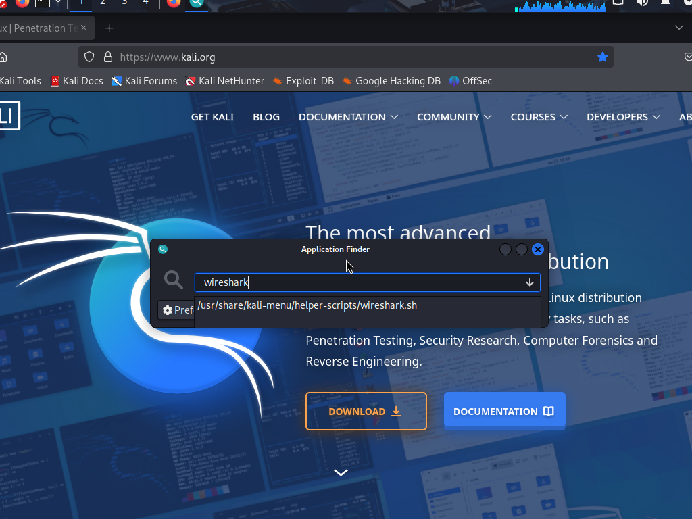
Task: Click the Firefox launcher icon in the top panel
Action: click(22, 3)
